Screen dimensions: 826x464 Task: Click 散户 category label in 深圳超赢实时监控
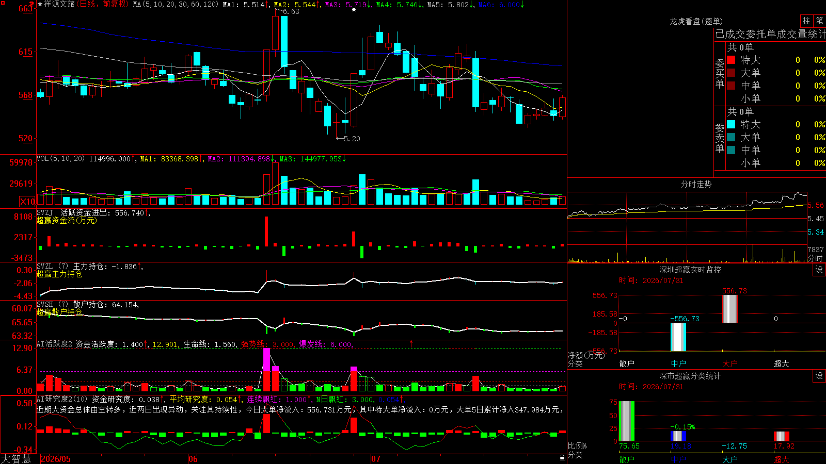627,363
